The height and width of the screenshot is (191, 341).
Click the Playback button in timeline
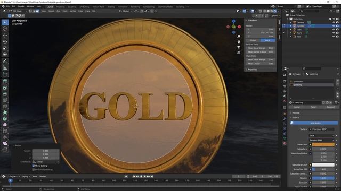pyautogui.click(x=14, y=176)
